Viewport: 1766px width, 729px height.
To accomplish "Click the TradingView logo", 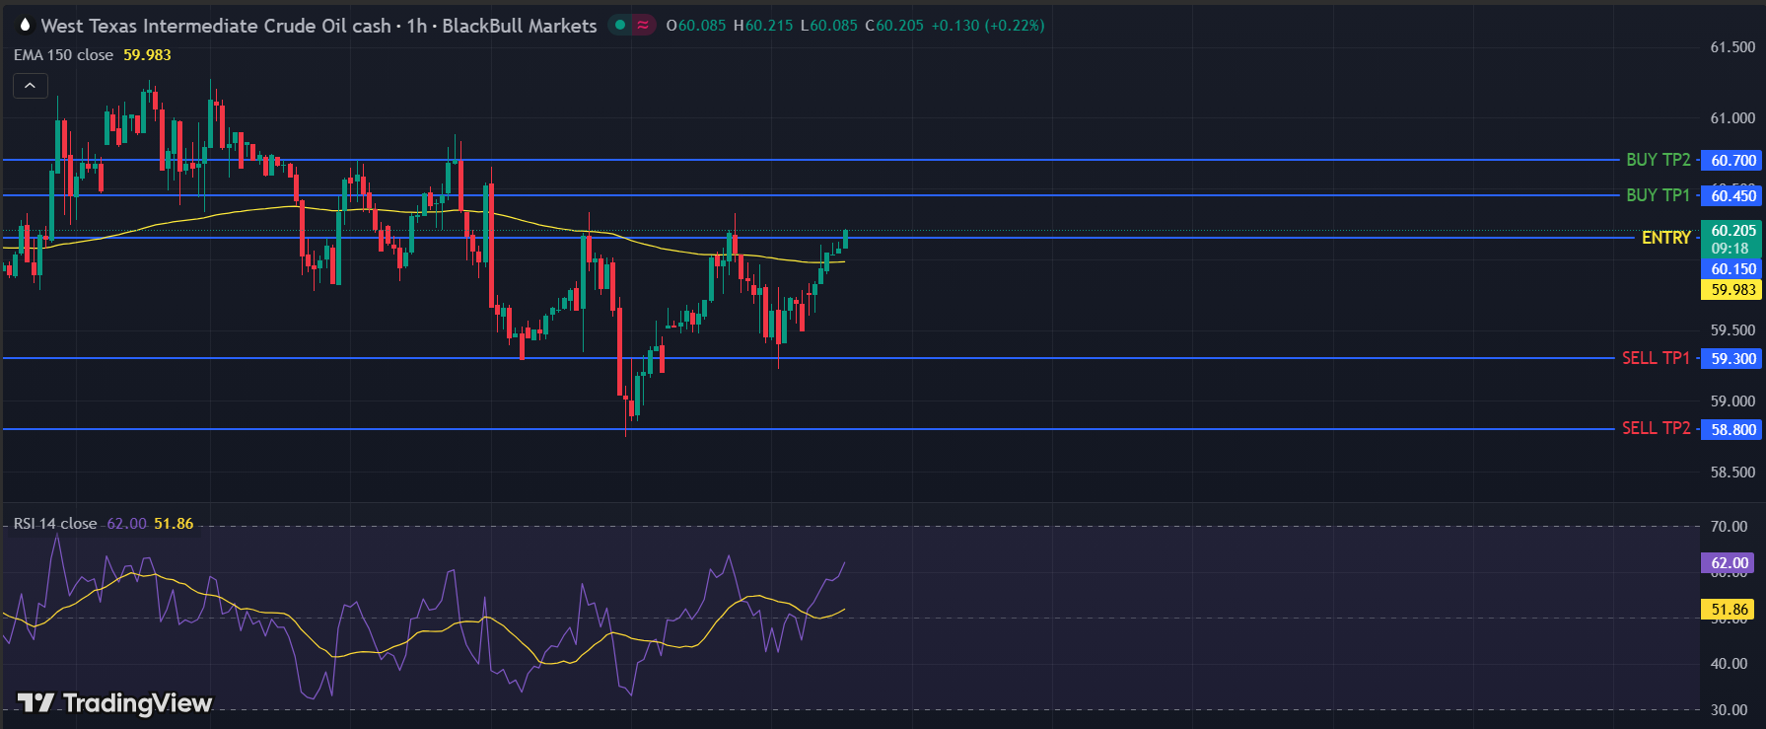I will click(x=114, y=702).
